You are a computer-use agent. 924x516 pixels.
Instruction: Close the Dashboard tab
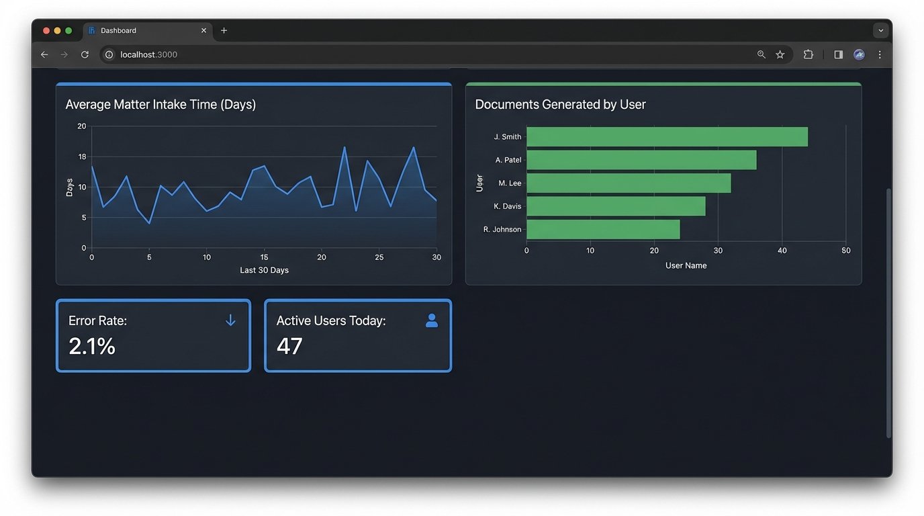[x=203, y=30]
